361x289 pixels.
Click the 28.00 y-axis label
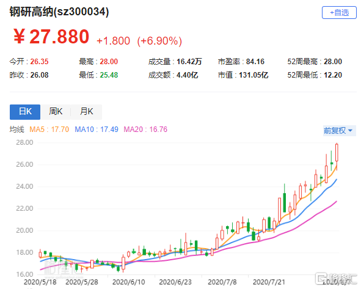(24, 142)
